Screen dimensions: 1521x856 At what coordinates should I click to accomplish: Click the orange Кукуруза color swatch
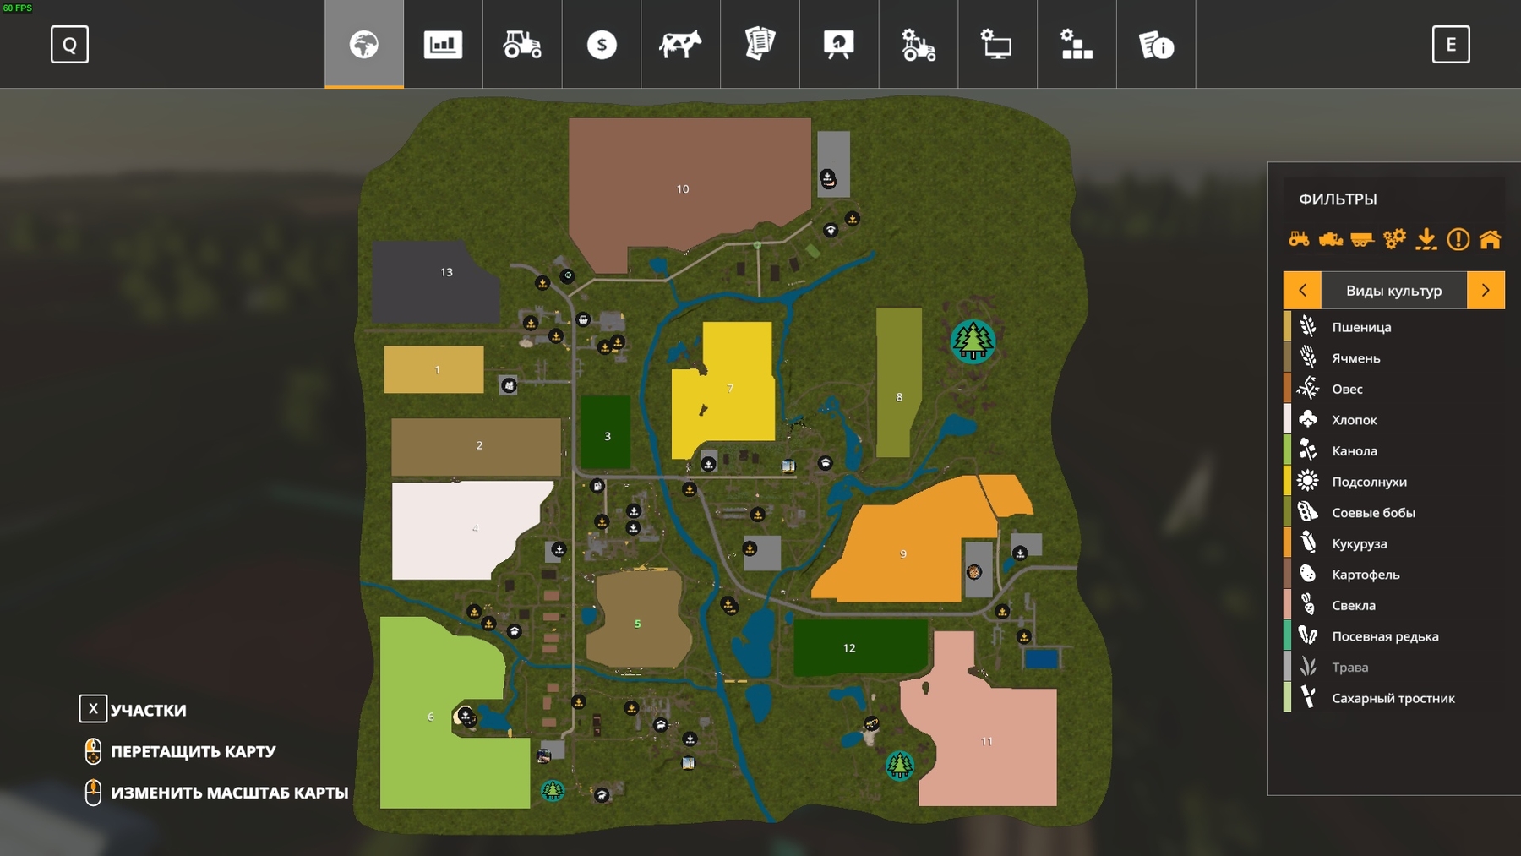(1287, 543)
